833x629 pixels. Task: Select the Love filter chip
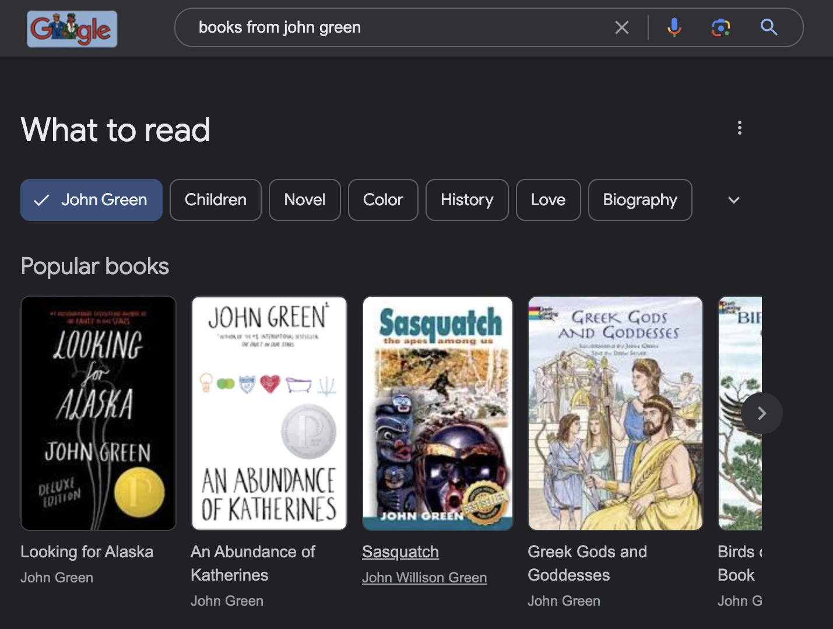pos(549,200)
